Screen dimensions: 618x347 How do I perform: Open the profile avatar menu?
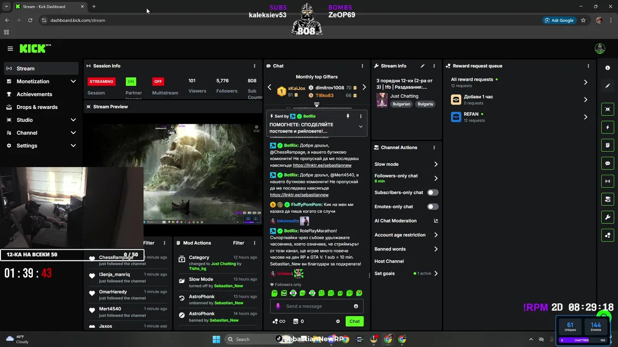coord(600,49)
